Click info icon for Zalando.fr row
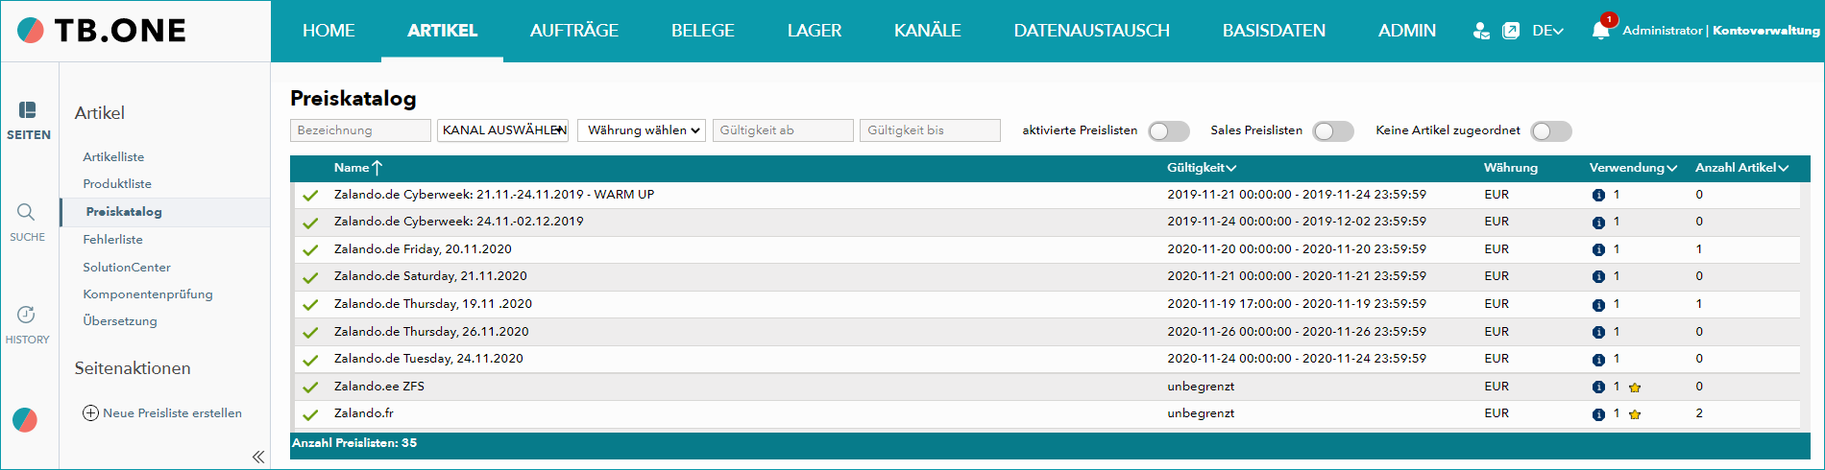This screenshot has width=1825, height=470. 1598,414
